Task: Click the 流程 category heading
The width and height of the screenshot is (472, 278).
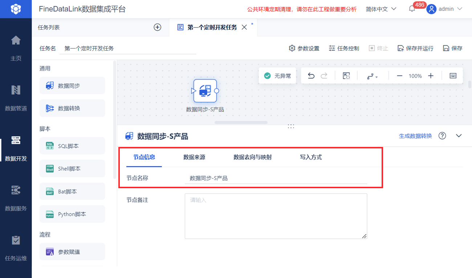Action: coord(45,235)
